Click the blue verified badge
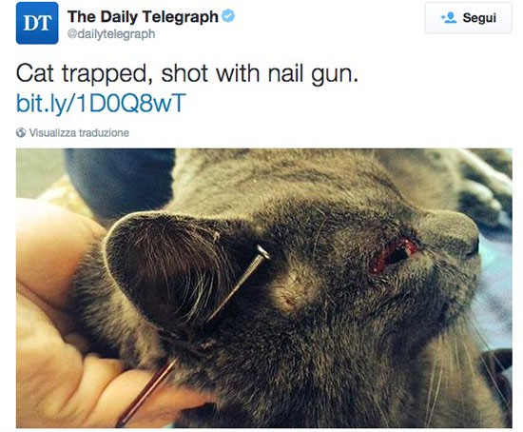 tap(228, 15)
